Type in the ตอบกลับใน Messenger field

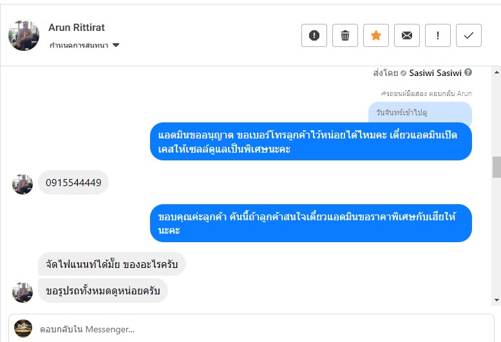pyautogui.click(x=258, y=329)
